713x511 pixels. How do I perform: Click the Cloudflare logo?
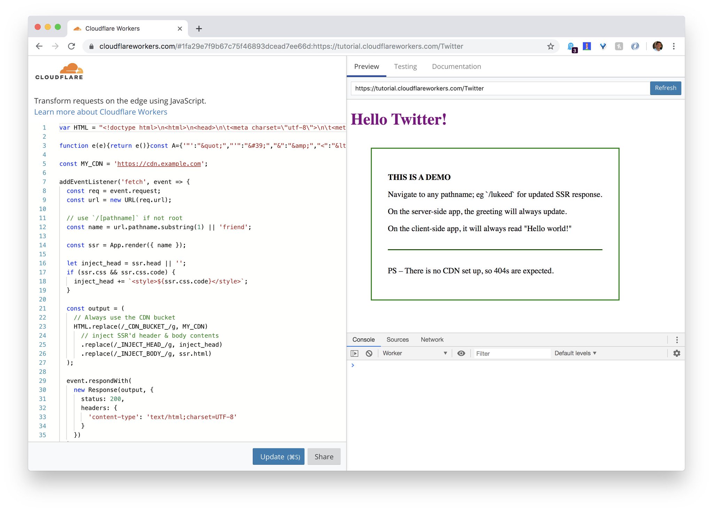(x=59, y=71)
